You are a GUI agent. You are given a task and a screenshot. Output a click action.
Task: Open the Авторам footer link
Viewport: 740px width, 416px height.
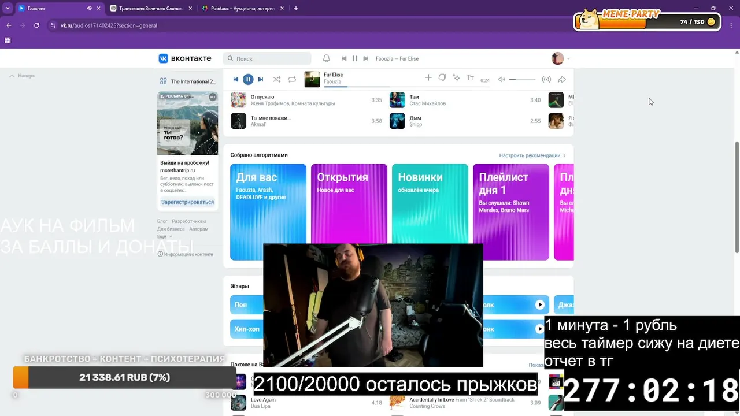(199, 229)
